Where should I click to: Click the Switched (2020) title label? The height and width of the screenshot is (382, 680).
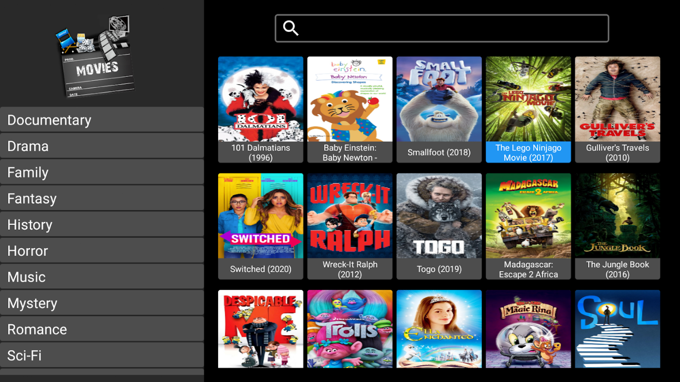[261, 269]
